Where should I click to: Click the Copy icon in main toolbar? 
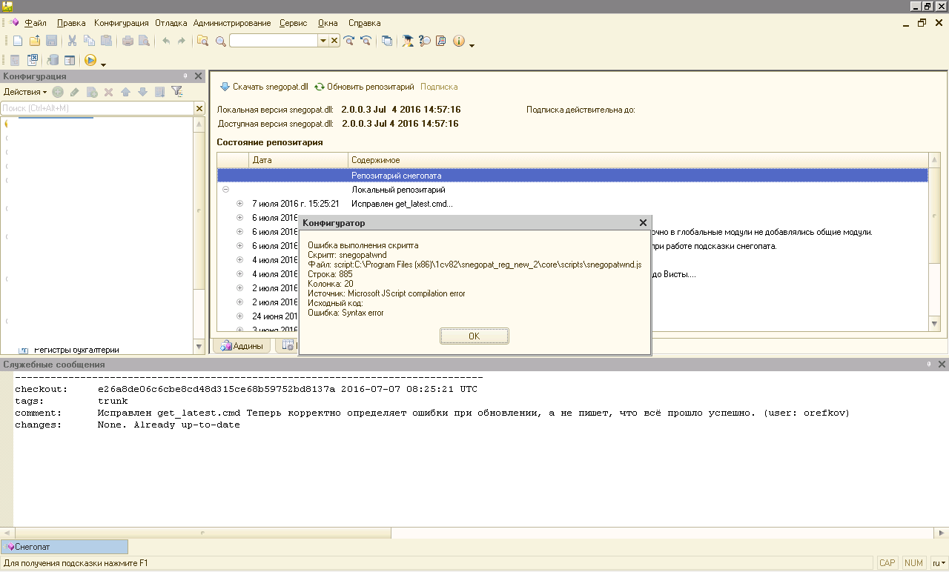(89, 41)
